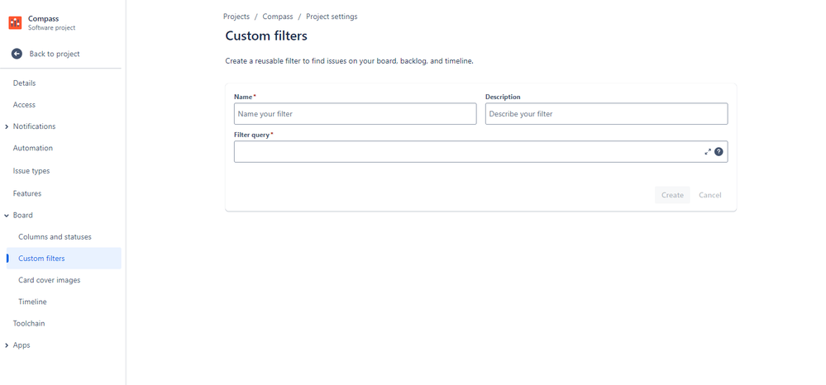
Task: Open the filter query help icon
Action: click(719, 152)
